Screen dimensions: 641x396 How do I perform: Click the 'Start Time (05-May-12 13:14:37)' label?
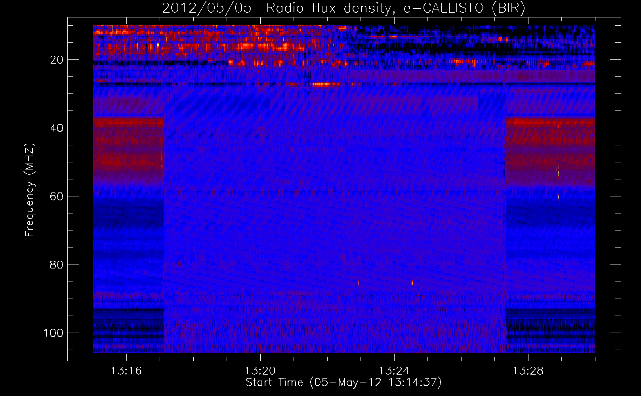343,383
